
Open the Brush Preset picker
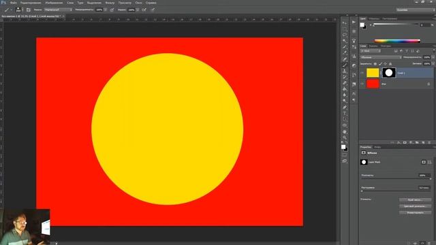20,10
